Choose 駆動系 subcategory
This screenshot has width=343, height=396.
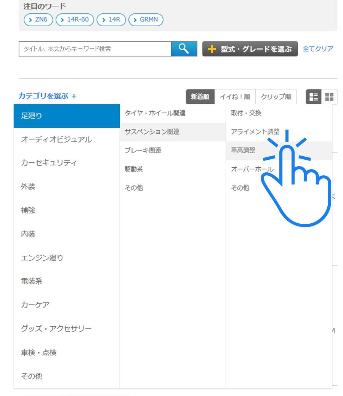click(x=173, y=169)
